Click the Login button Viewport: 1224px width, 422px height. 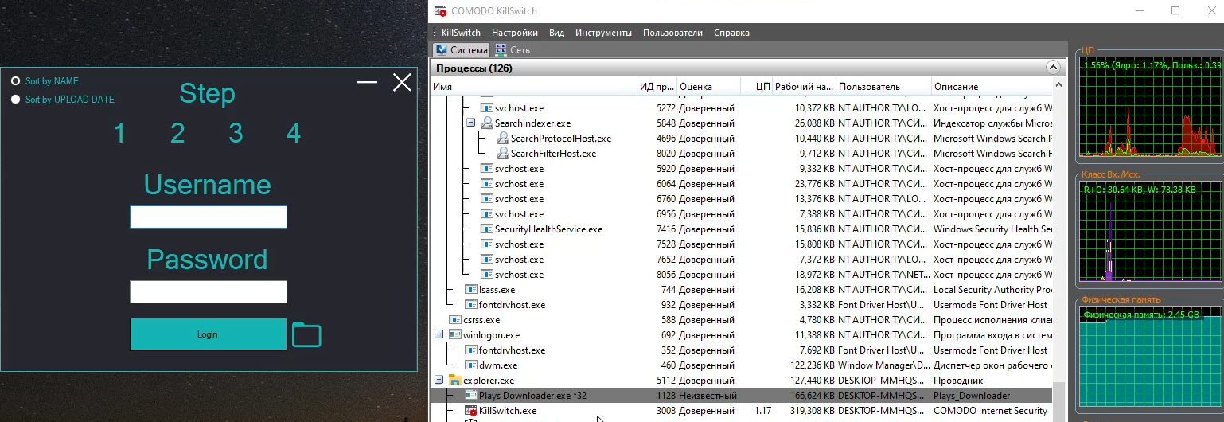coord(208,334)
